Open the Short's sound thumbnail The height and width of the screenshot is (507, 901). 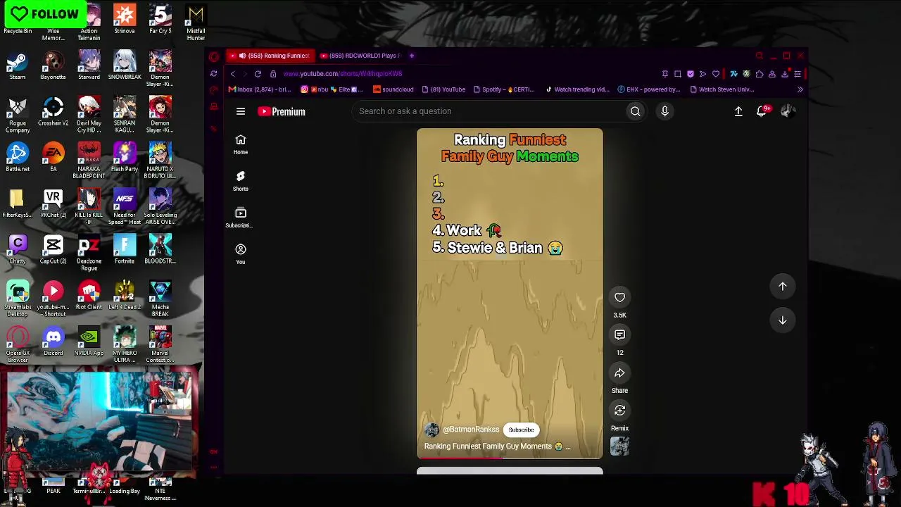click(619, 446)
